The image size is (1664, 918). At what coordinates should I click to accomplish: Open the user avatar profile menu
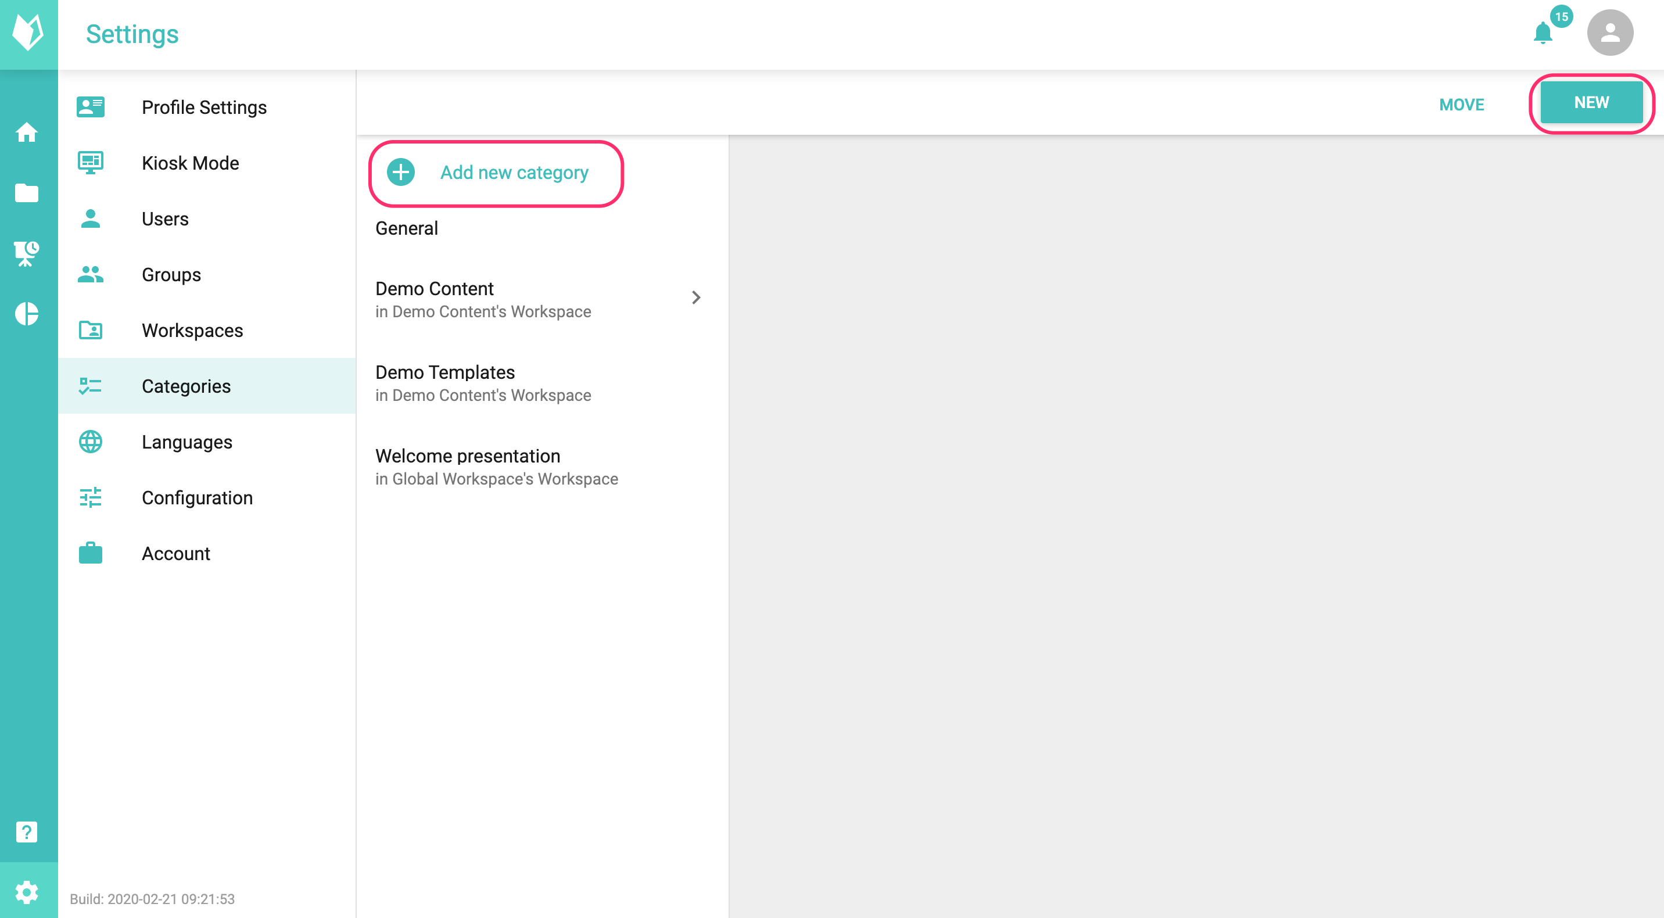point(1610,33)
